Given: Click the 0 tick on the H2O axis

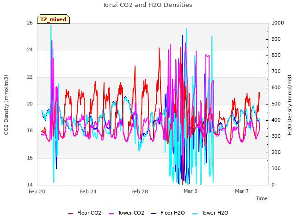Looking at the screenshot, I should (273, 185).
